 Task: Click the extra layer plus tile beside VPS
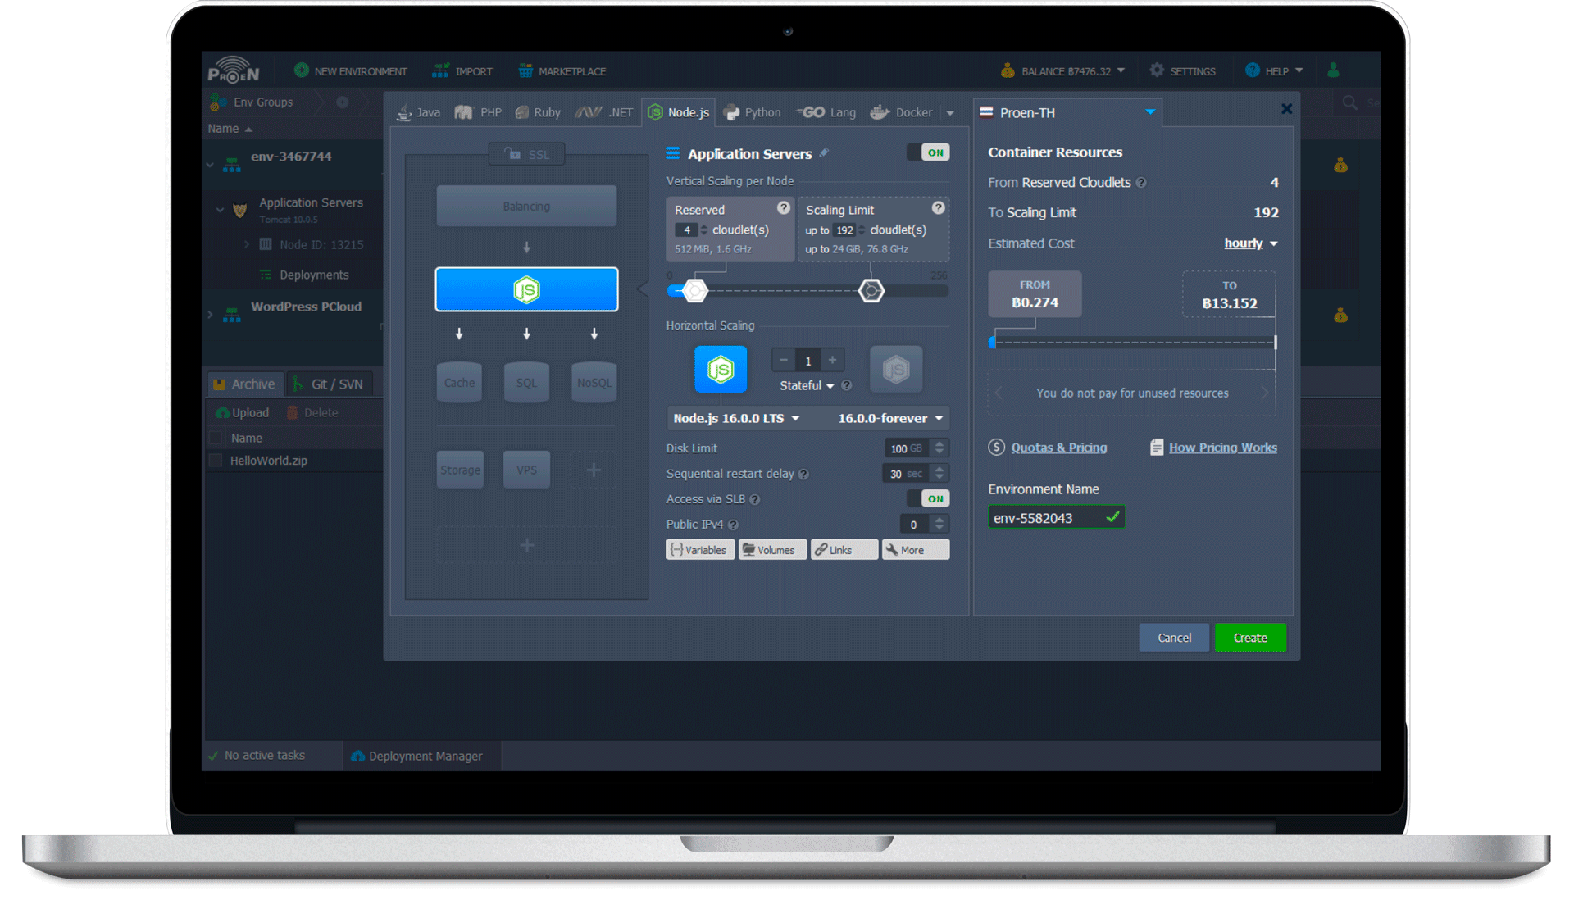pos(594,470)
